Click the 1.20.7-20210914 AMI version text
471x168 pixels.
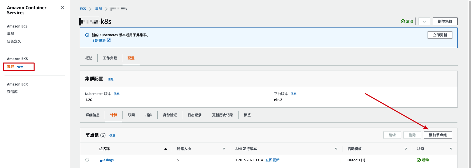249,160
